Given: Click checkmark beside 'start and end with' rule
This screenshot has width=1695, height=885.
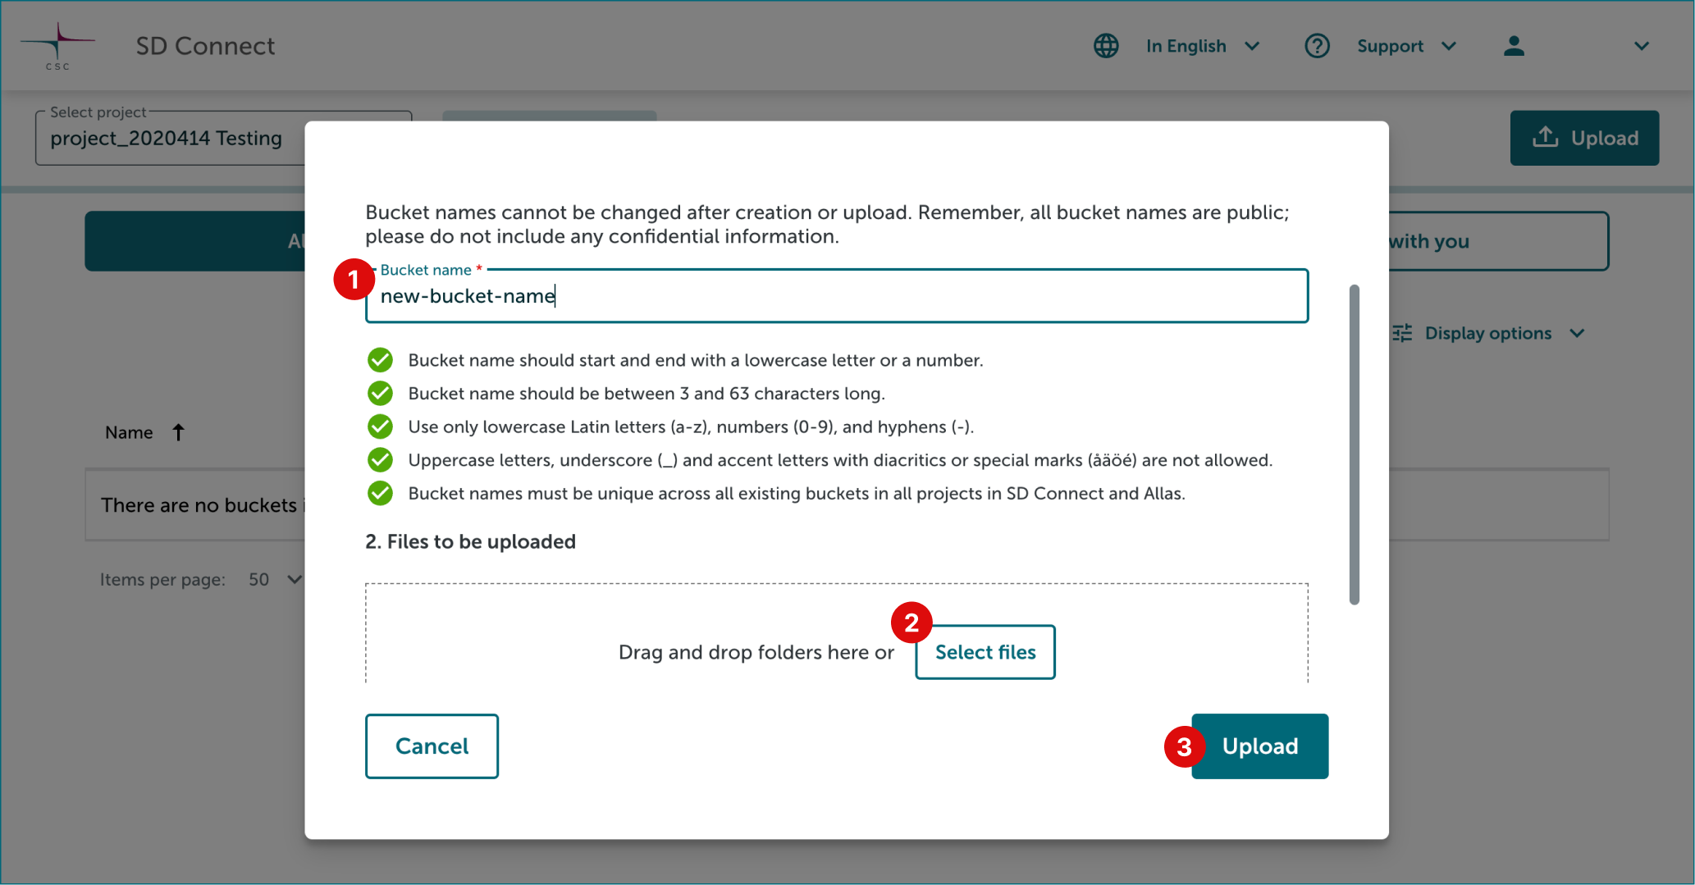Looking at the screenshot, I should click(x=380, y=360).
